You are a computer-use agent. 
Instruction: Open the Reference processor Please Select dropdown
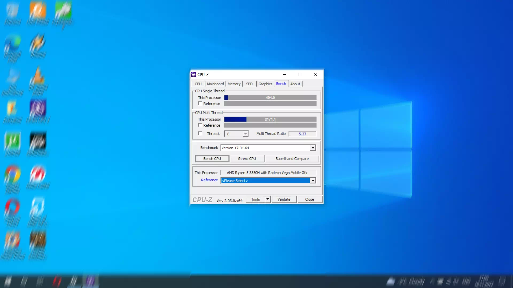pos(313,181)
